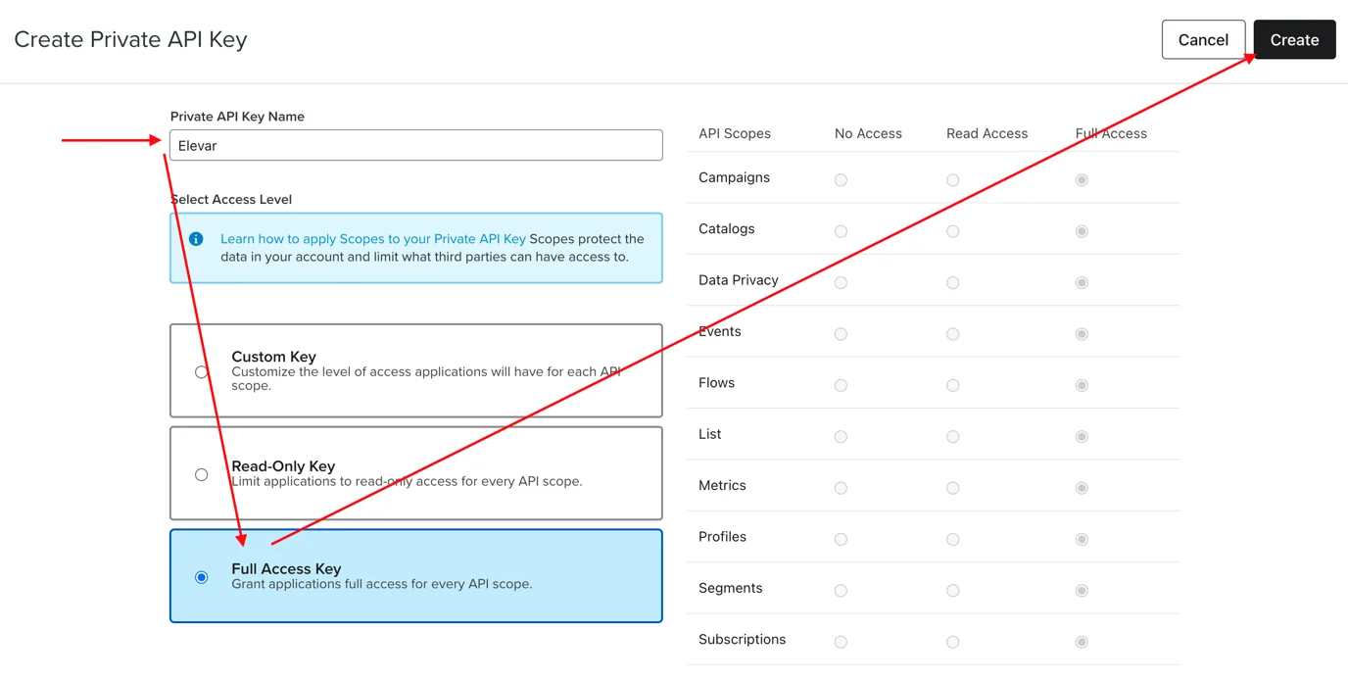Set Flows scope to No Access
This screenshot has width=1348, height=680.
841,385
